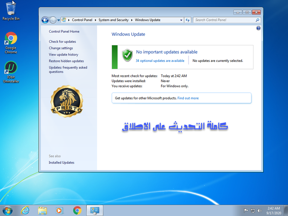The height and width of the screenshot is (216, 288).
Task: Open Windows Explorer folder taskbar icon
Action: click(x=42, y=210)
